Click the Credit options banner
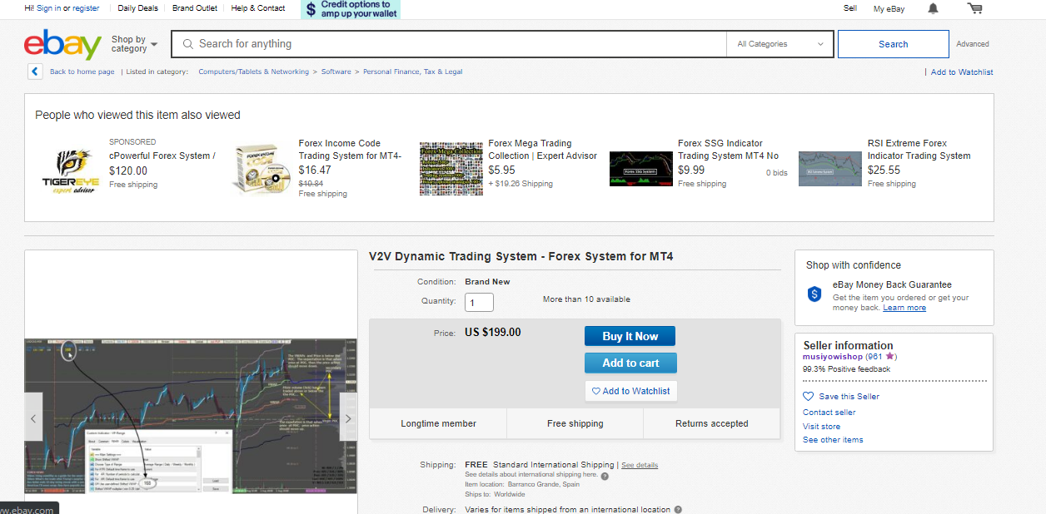The height and width of the screenshot is (514, 1046). tap(350, 9)
